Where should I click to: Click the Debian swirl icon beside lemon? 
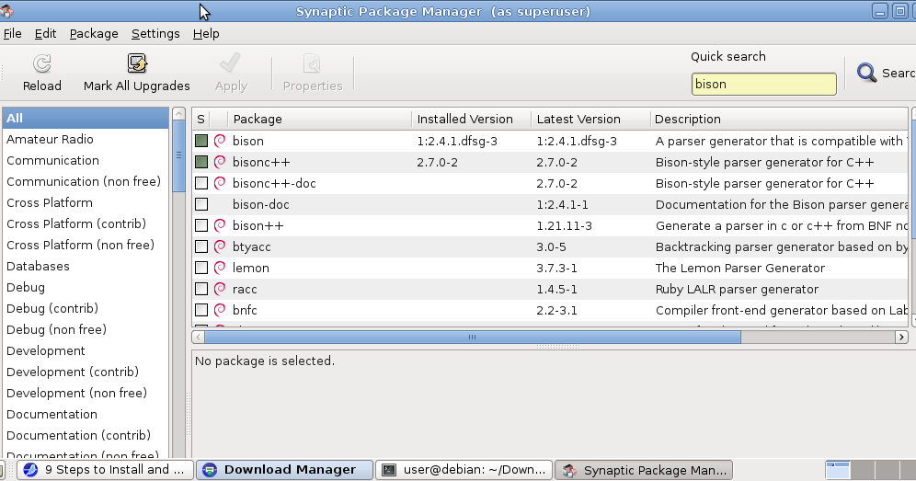coord(220,268)
